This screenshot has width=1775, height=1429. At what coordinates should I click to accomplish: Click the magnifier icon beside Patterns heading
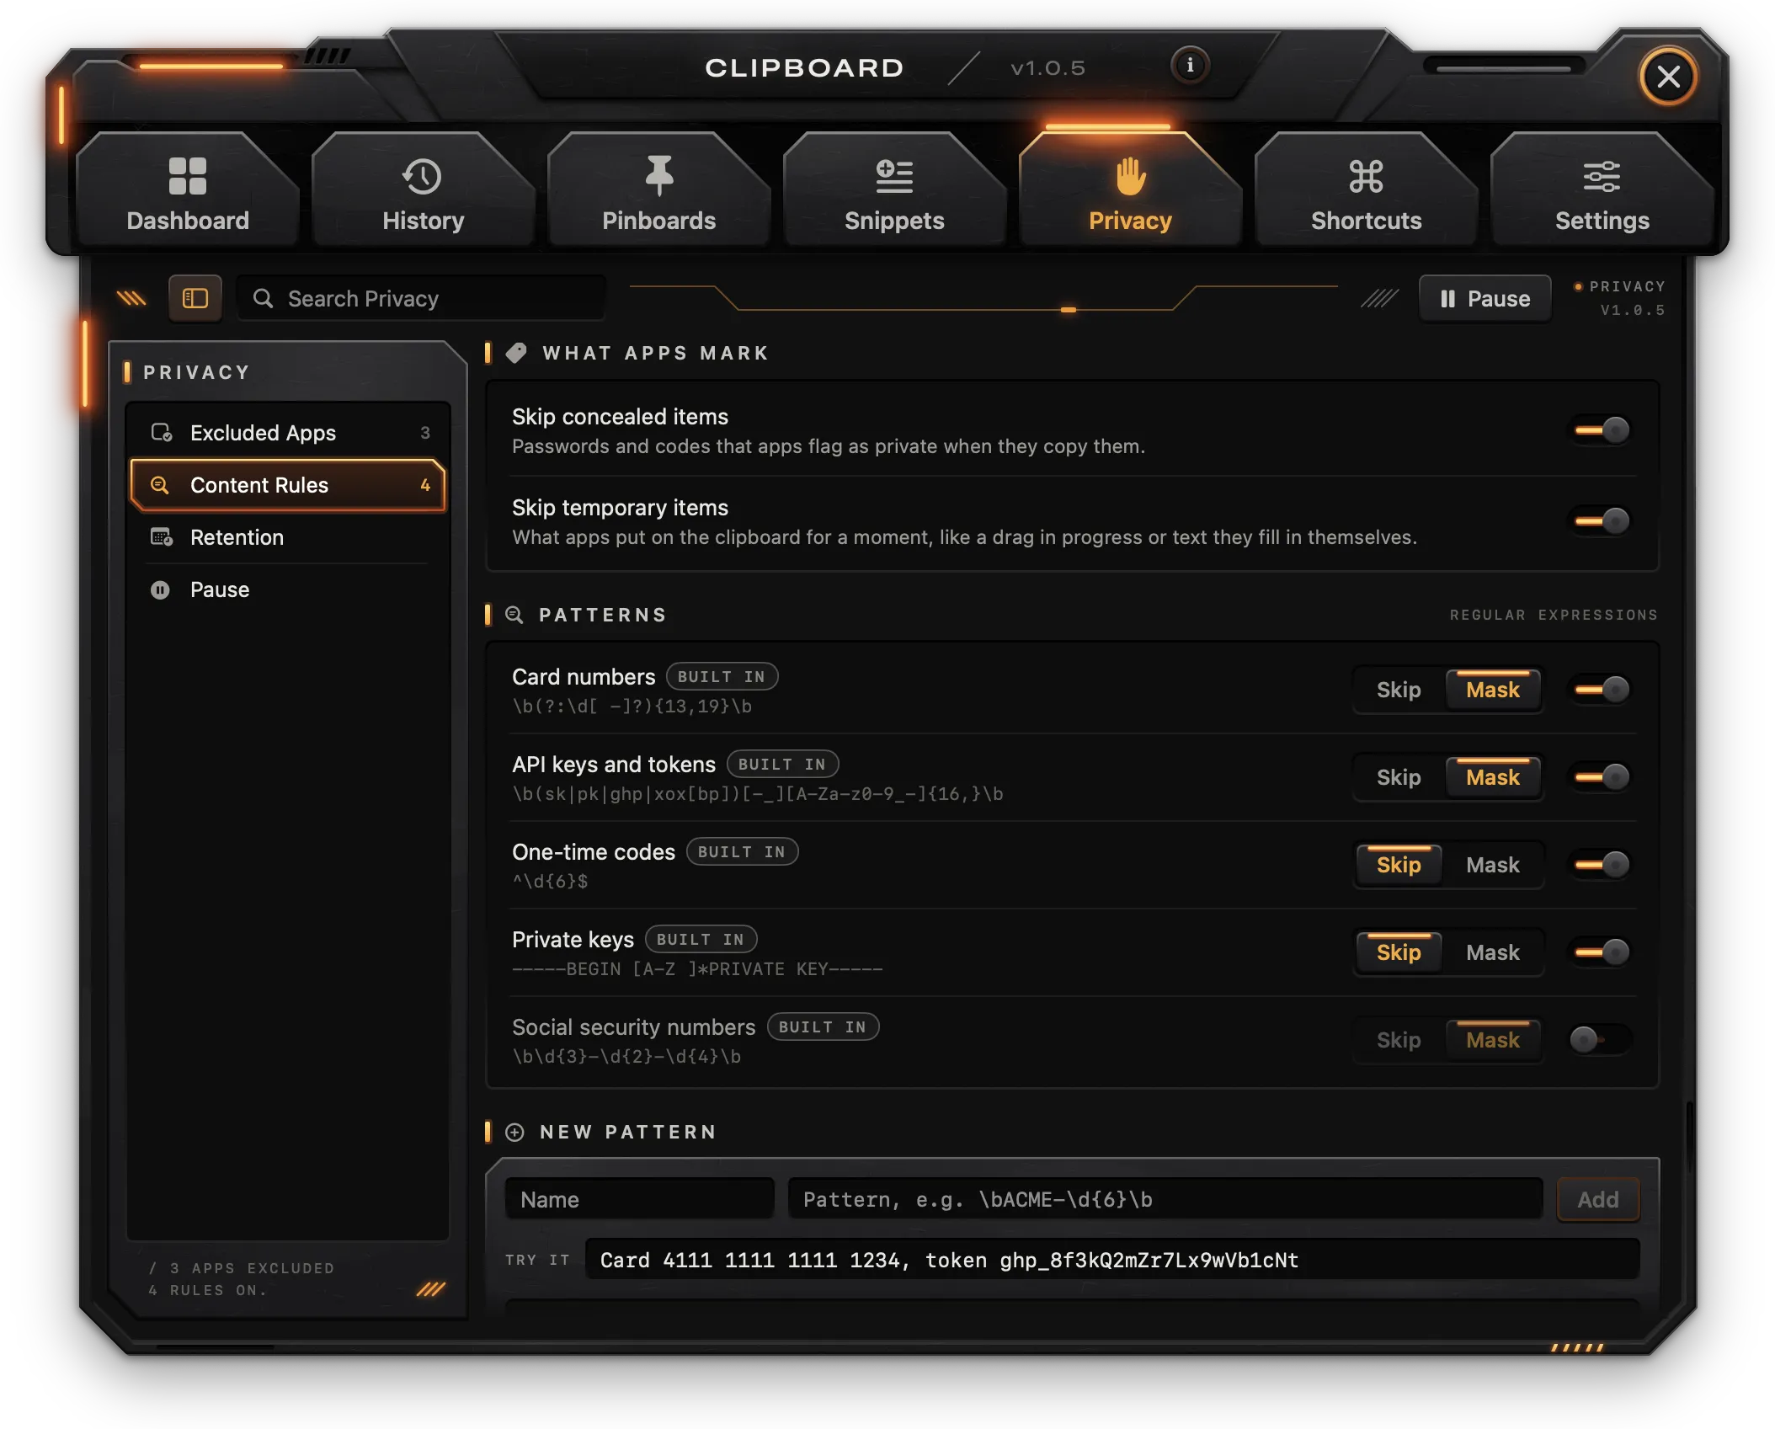pos(514,615)
